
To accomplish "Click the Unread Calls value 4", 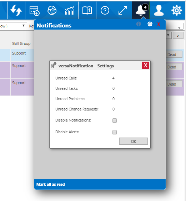I will (114, 78).
